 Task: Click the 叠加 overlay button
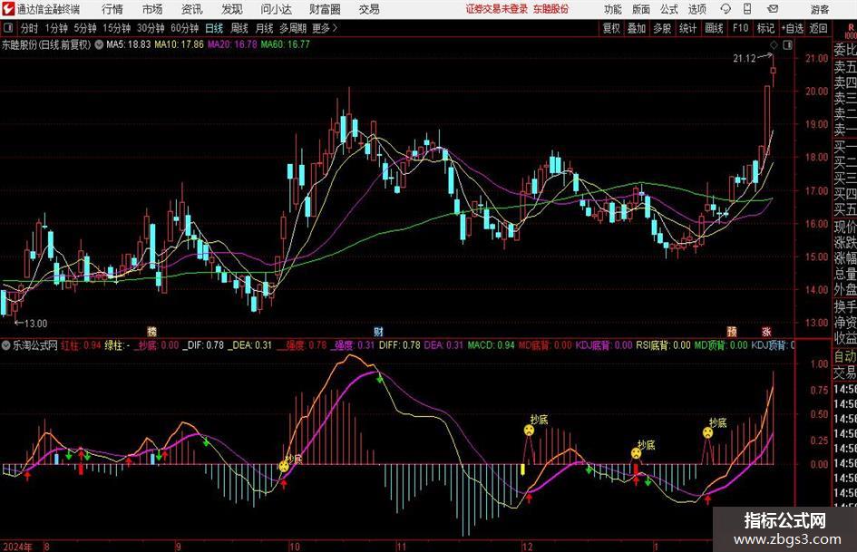[637, 28]
